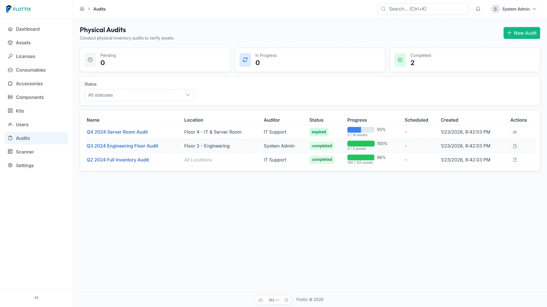View details of Q4 2024 Server Room Audit

(x=515, y=132)
